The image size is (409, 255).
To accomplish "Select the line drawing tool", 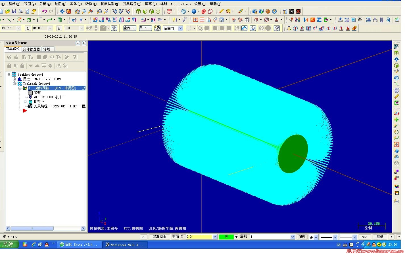I will click(x=9, y=20).
